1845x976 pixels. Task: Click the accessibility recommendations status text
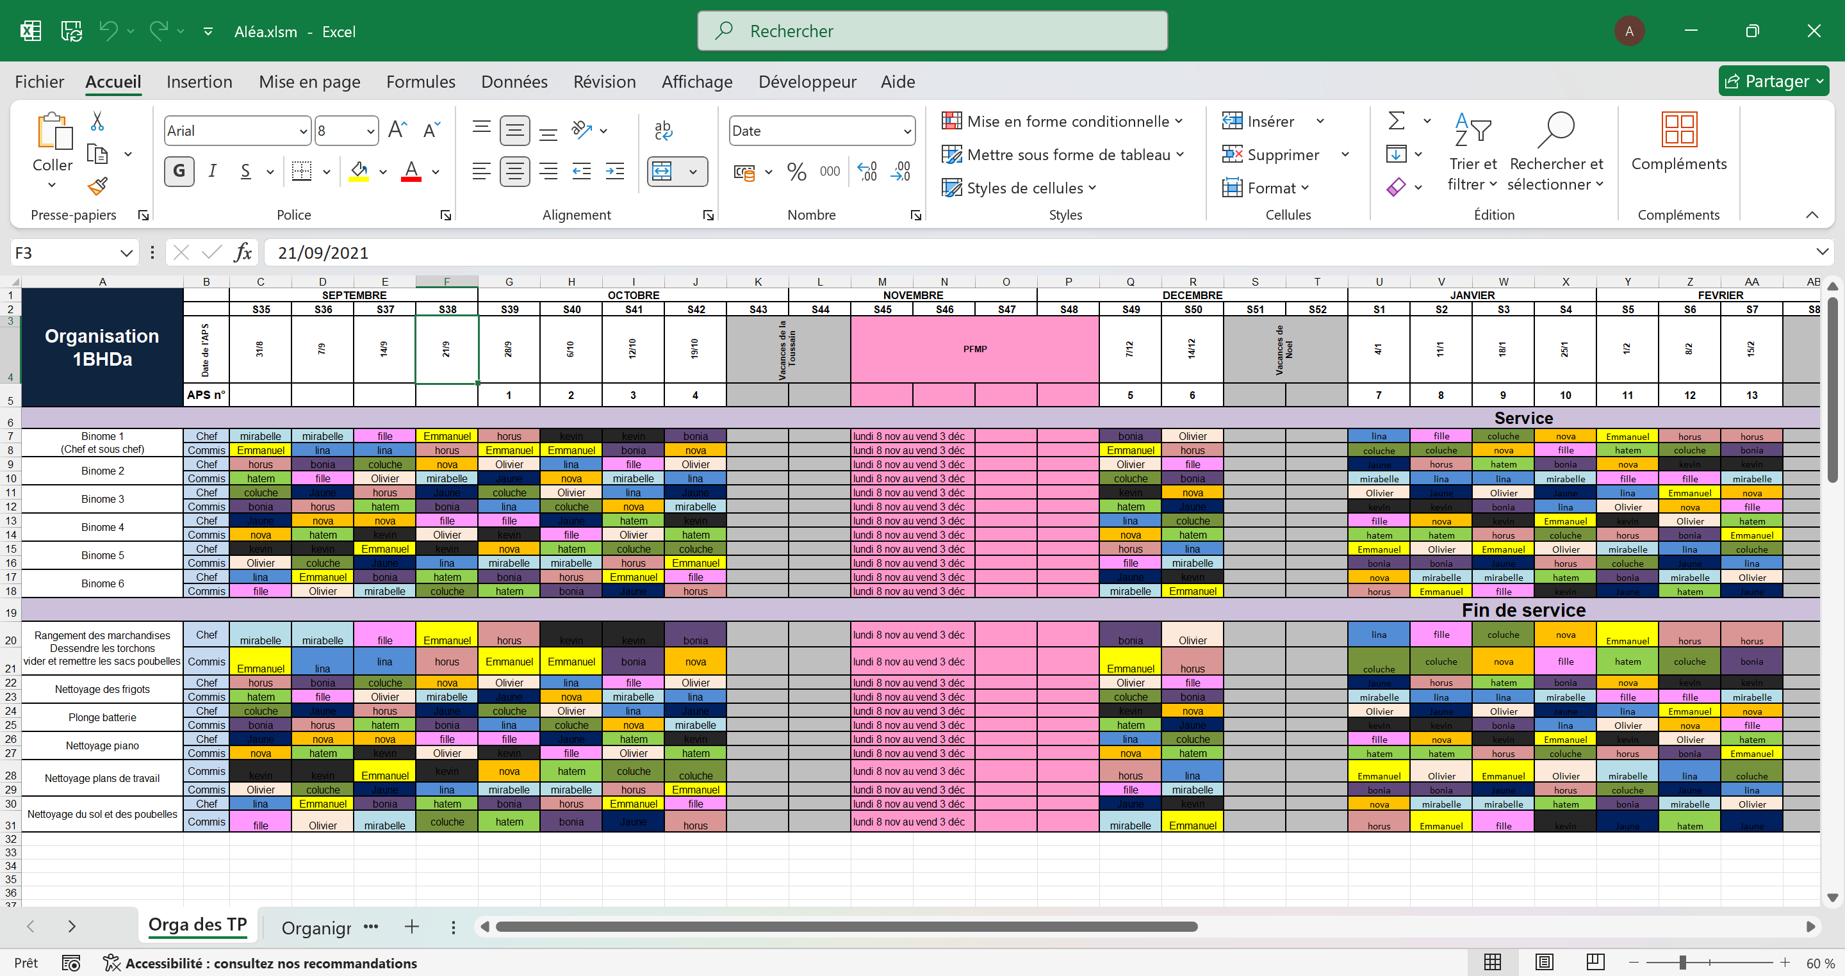click(x=271, y=963)
